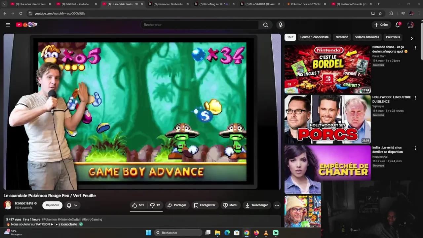Open account avatar menu in header

[410, 25]
